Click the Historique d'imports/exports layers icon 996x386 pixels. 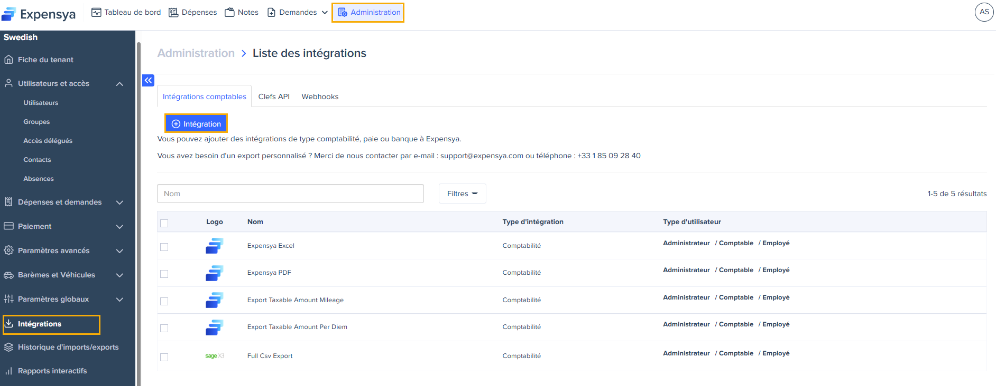(8, 347)
